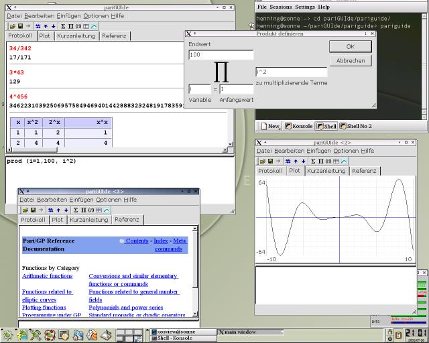Open the Arithmetic functions link

coord(47,276)
